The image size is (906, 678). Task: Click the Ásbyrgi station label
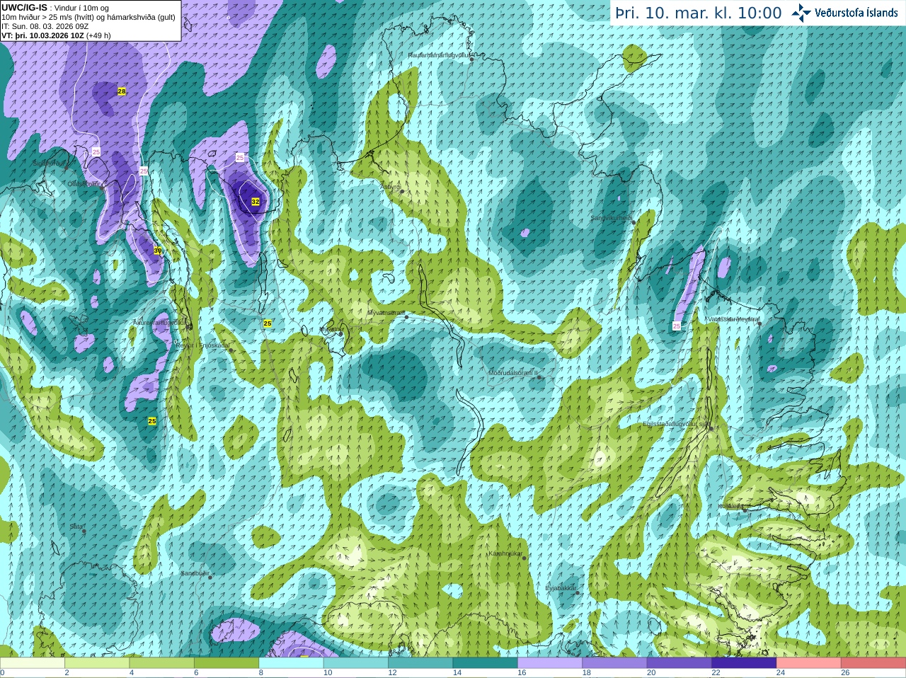pos(390,186)
